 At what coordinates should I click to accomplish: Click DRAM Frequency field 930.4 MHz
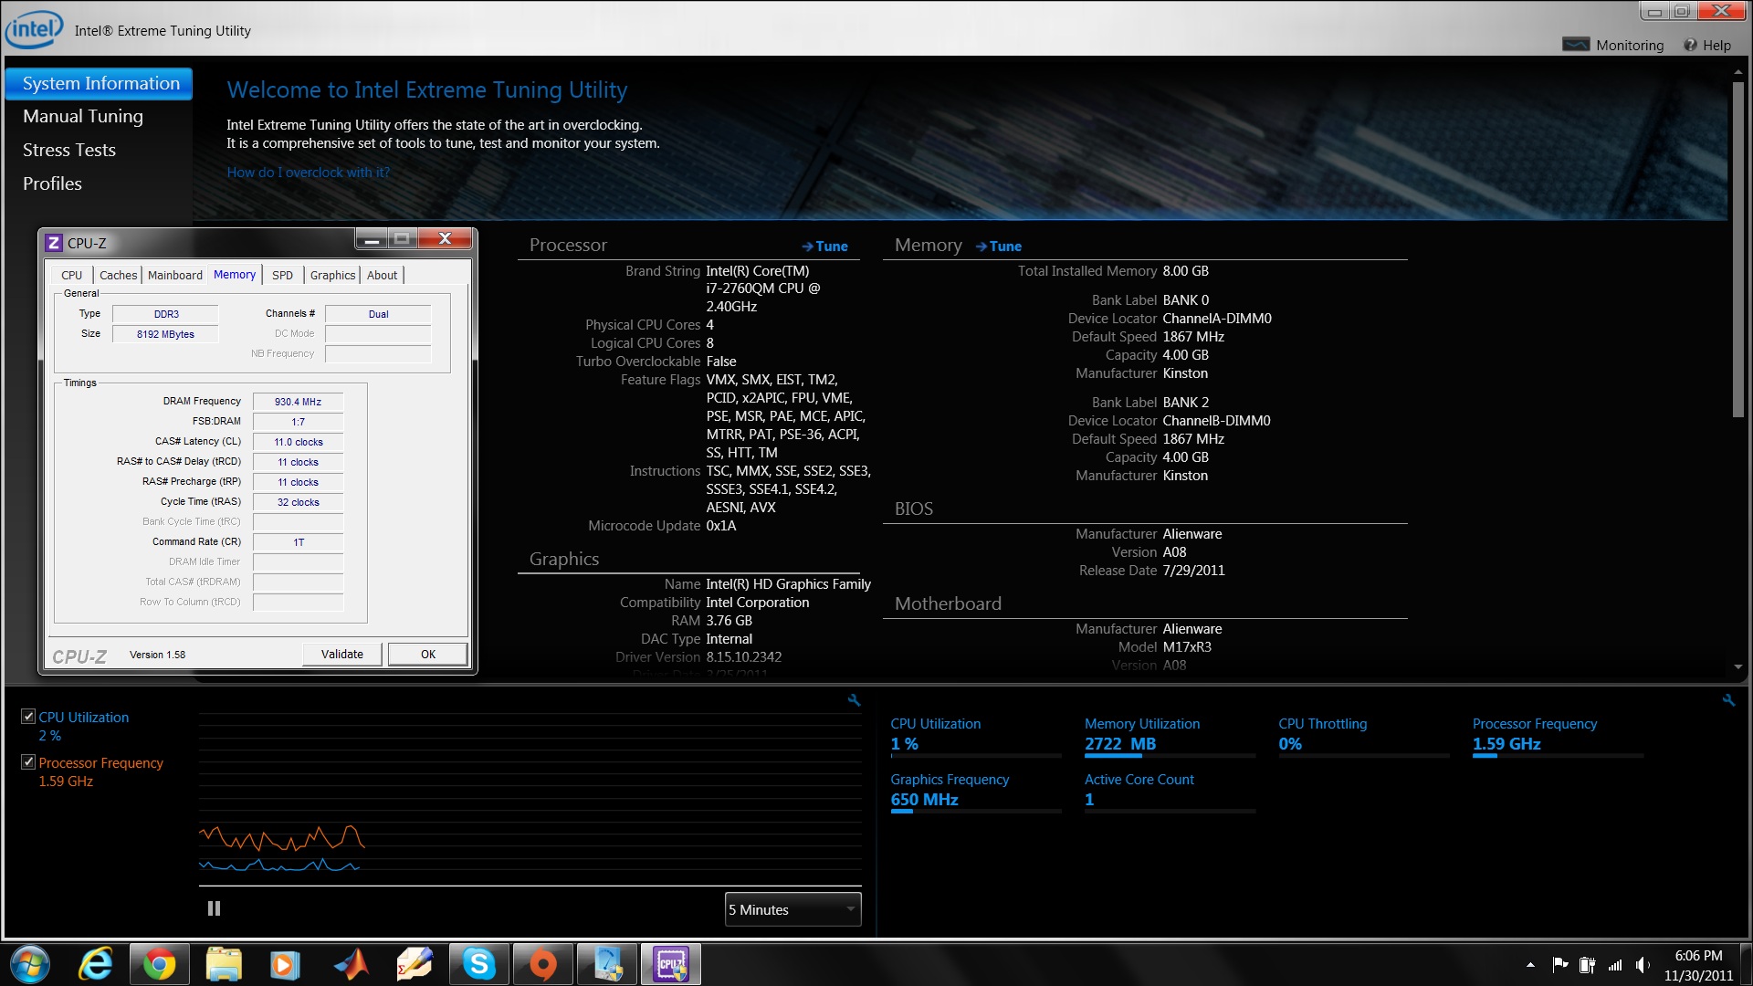299,402
